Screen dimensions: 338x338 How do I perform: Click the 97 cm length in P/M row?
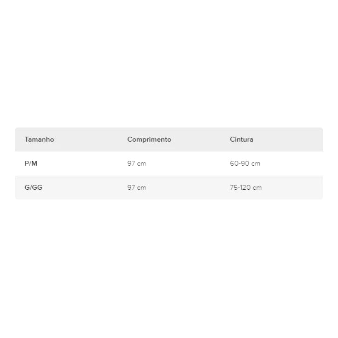point(137,164)
